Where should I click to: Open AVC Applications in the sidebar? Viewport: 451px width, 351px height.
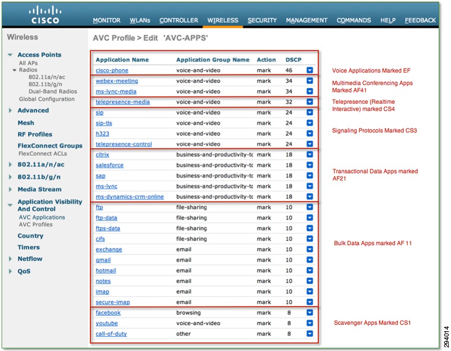42,217
